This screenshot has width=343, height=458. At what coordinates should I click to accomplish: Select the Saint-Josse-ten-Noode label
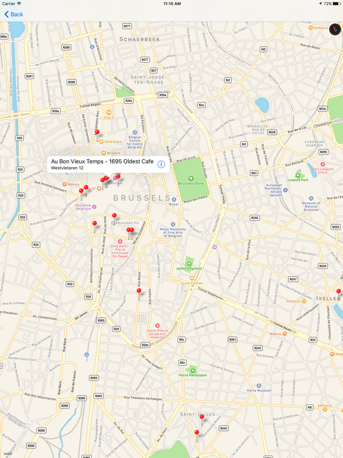148,79
